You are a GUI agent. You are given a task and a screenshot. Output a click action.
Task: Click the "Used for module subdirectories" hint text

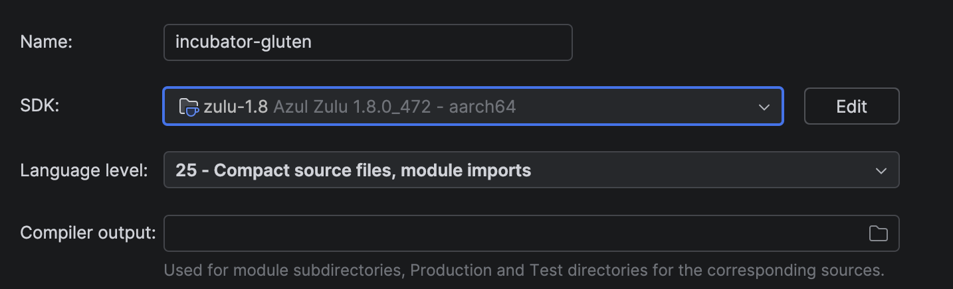coord(284,270)
